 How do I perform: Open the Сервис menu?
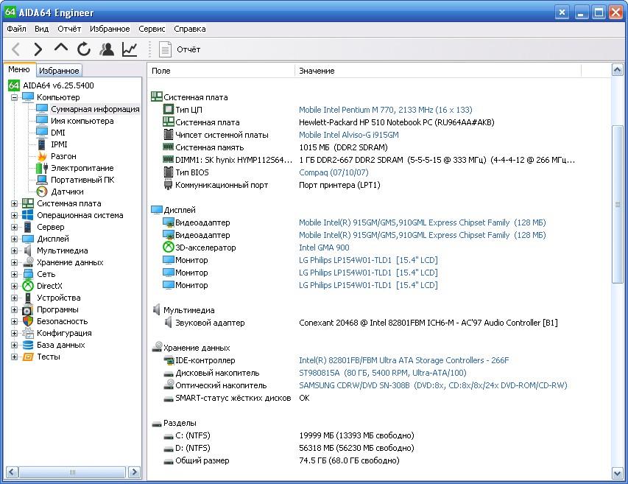tap(152, 29)
